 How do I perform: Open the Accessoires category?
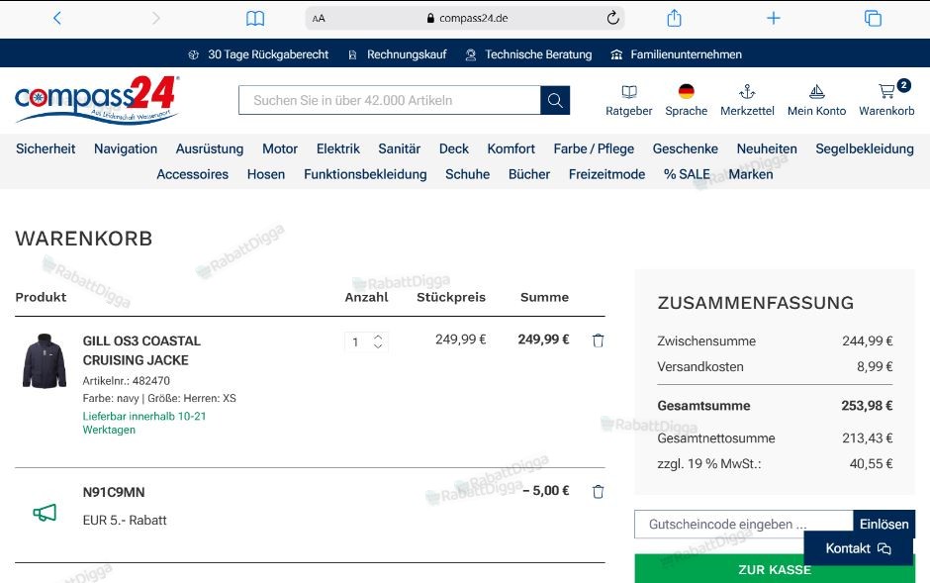192,174
